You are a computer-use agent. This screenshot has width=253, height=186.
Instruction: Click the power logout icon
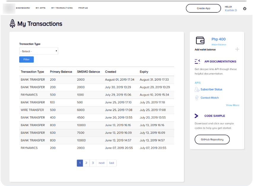point(245,9)
